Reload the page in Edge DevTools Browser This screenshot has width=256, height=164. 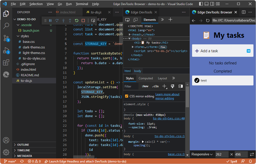[208, 20]
